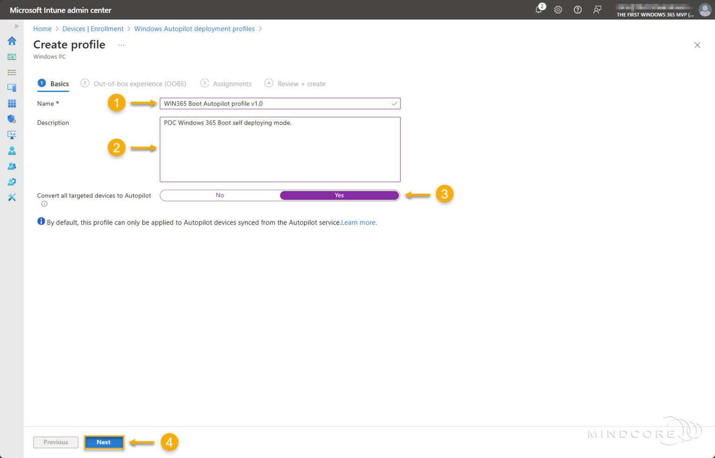The width and height of the screenshot is (715, 458).
Task: Switch to the Assignments tab
Action: [x=232, y=84]
